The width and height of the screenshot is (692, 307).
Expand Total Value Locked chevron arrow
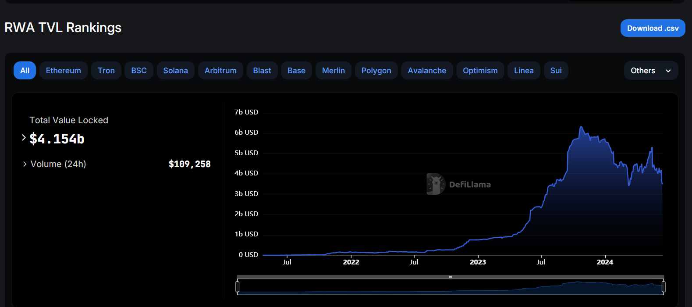pyautogui.click(x=24, y=138)
